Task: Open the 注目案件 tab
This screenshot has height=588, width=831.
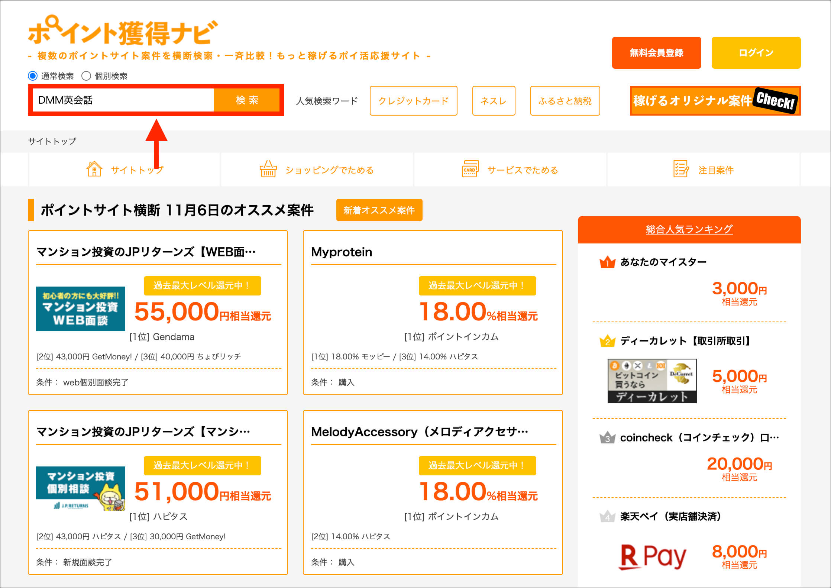Action: pos(703,169)
